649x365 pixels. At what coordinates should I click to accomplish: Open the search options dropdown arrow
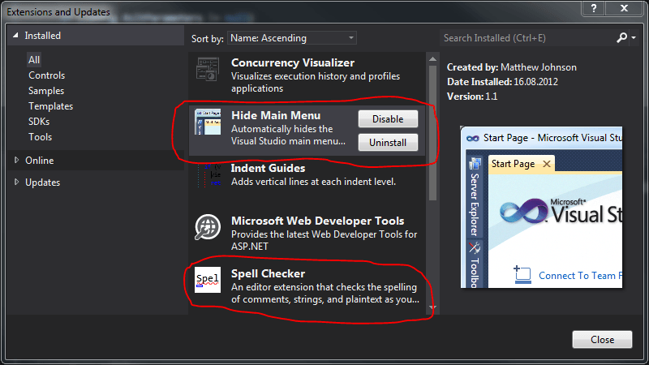coord(634,37)
